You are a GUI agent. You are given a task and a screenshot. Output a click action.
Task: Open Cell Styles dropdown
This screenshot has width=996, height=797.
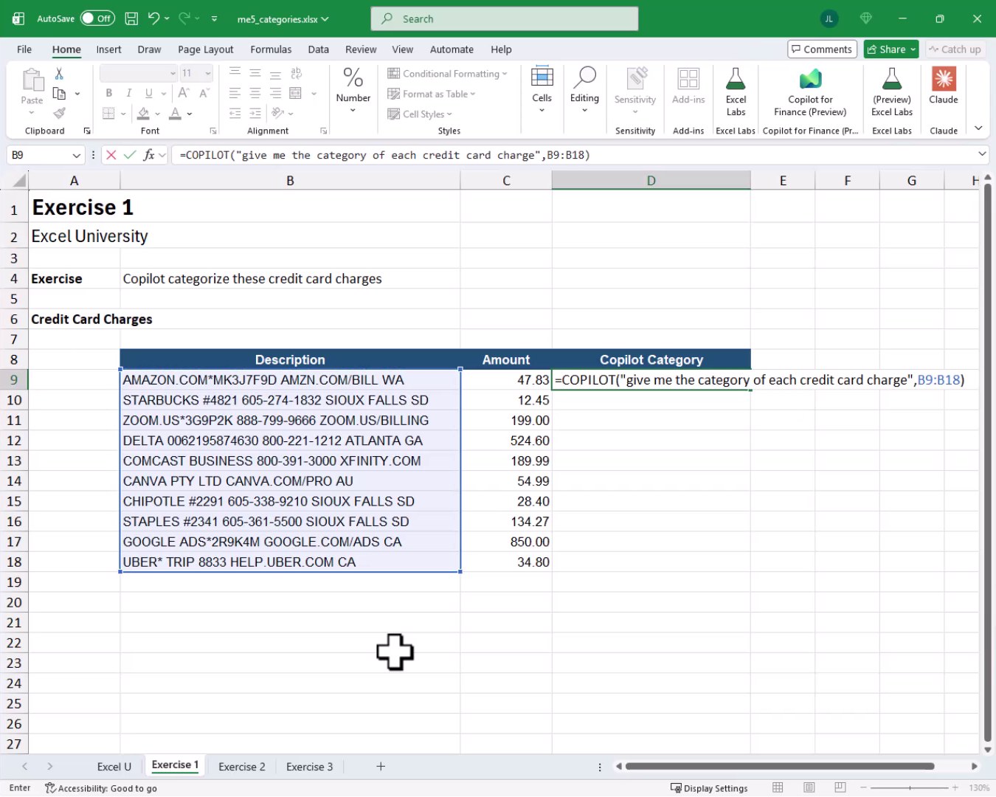(x=420, y=114)
